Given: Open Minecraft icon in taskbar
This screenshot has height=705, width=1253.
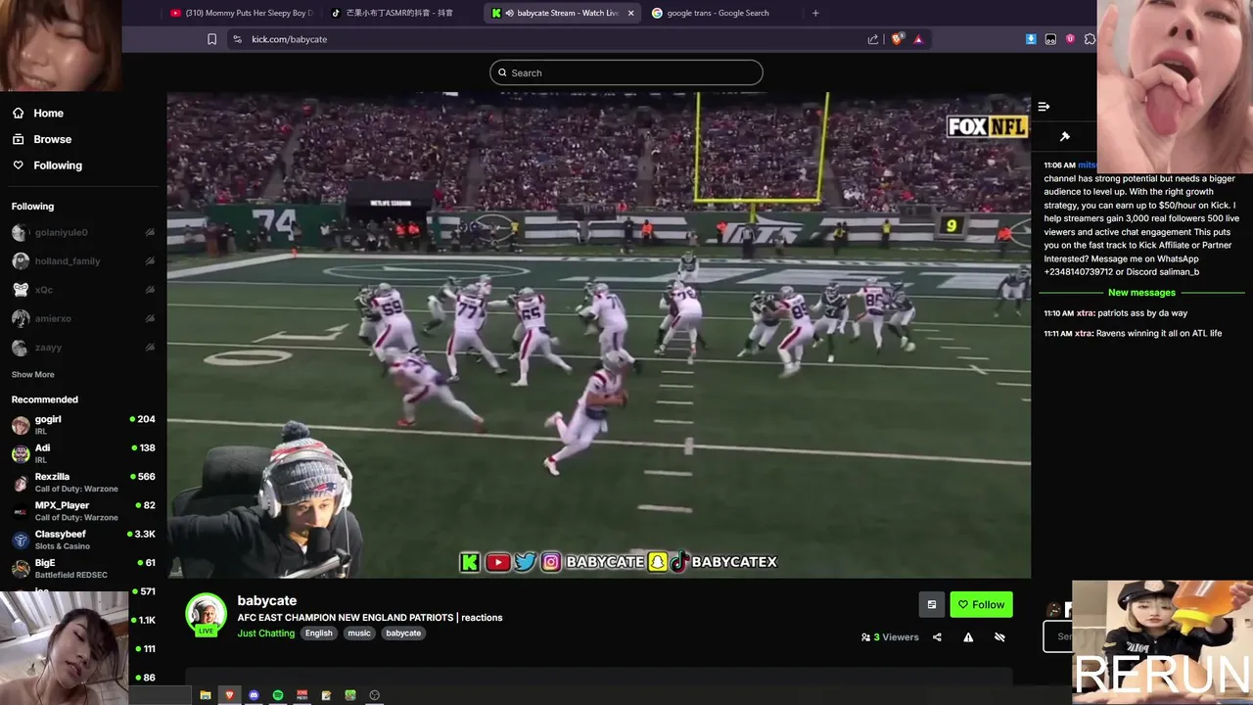Looking at the screenshot, I should 349,695.
